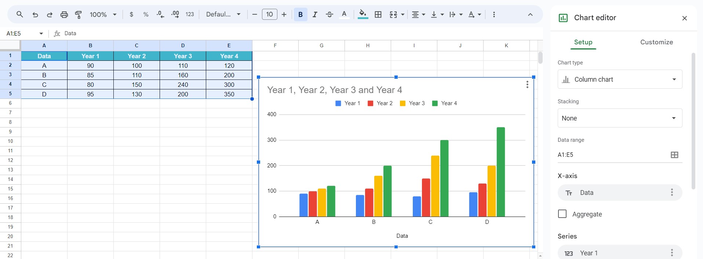Select row header 5

pyautogui.click(x=10, y=93)
